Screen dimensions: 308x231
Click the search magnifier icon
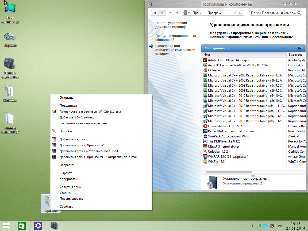click(x=299, y=13)
